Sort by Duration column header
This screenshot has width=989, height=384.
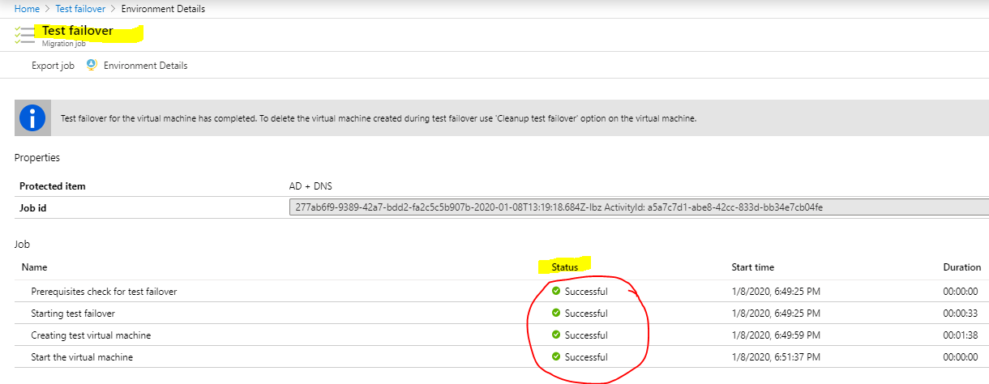point(961,267)
